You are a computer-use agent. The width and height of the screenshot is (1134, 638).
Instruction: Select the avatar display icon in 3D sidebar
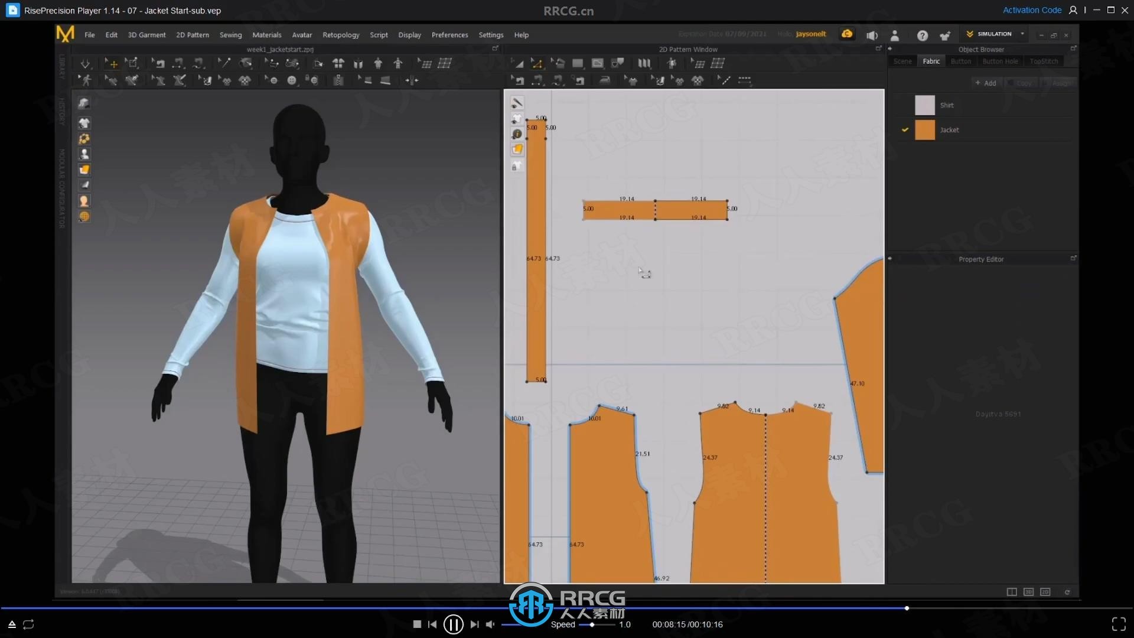pos(84,154)
